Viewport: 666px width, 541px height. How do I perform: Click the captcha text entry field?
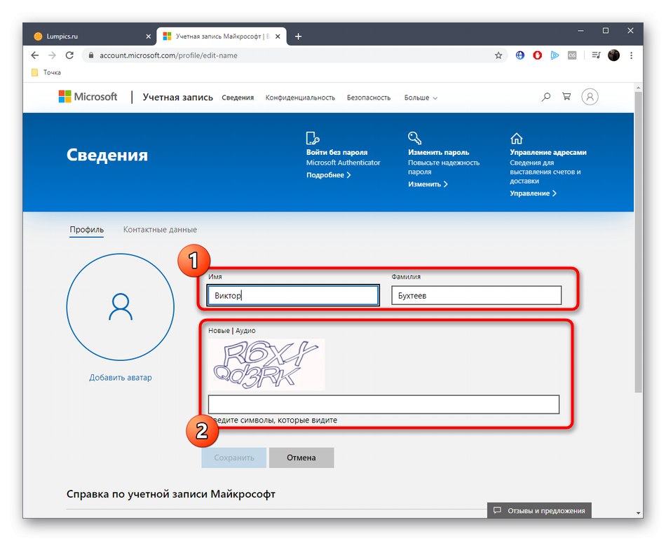click(x=383, y=404)
